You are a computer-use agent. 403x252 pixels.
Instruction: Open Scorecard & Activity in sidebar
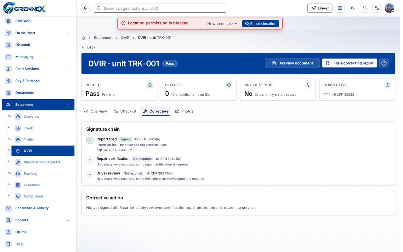tap(38, 208)
